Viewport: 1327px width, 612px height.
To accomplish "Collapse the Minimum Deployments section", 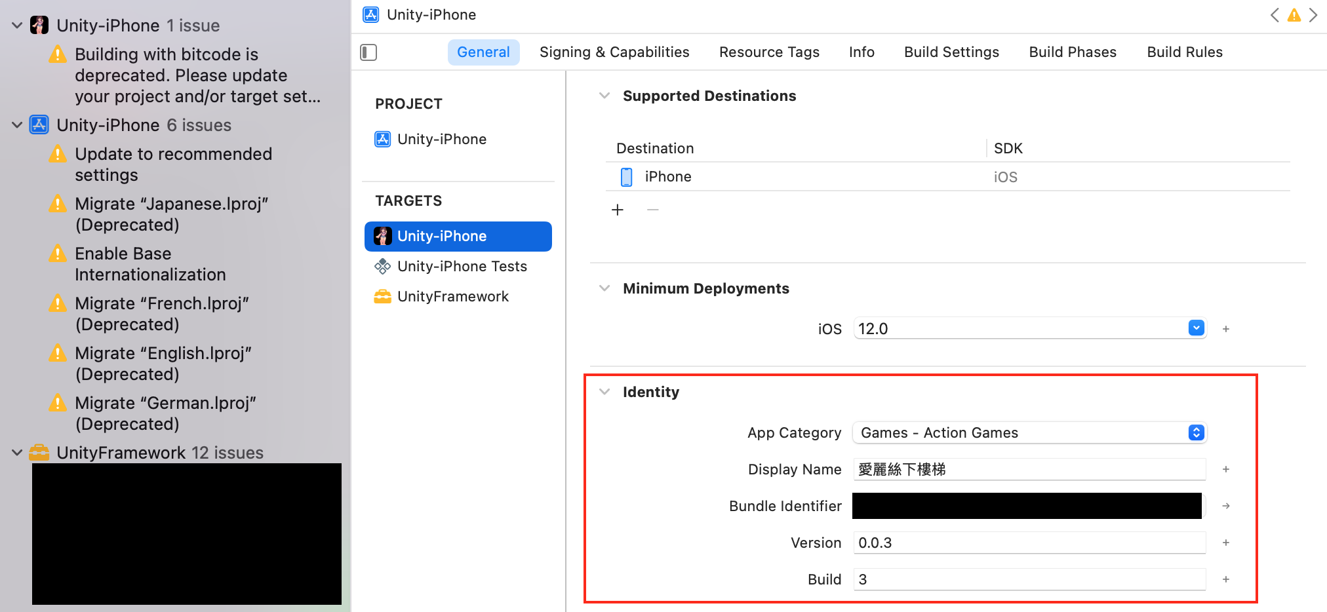I will click(604, 288).
